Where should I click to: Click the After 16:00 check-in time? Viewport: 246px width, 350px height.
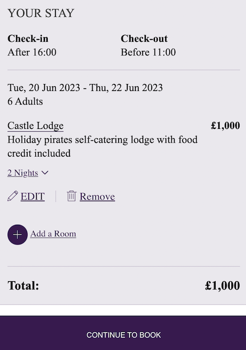tap(32, 53)
